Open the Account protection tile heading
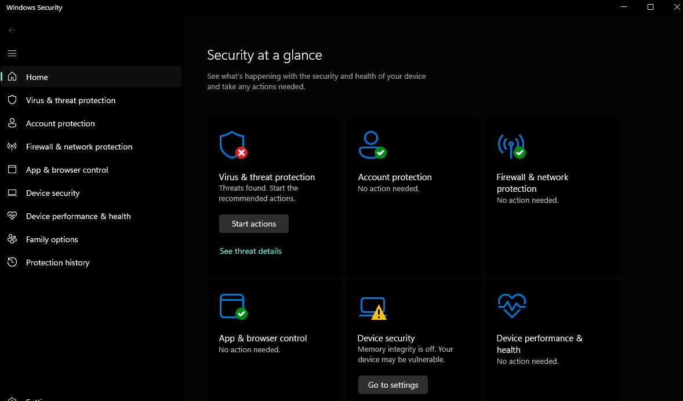 coord(395,177)
